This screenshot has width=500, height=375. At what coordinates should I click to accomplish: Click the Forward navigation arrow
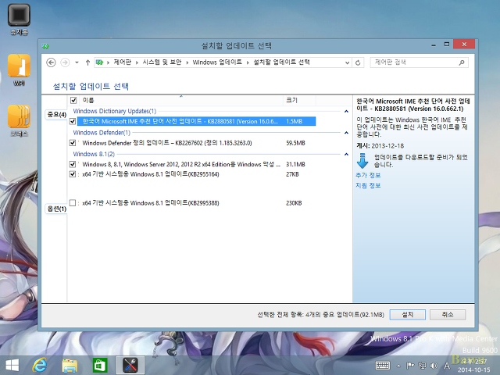(x=65, y=62)
